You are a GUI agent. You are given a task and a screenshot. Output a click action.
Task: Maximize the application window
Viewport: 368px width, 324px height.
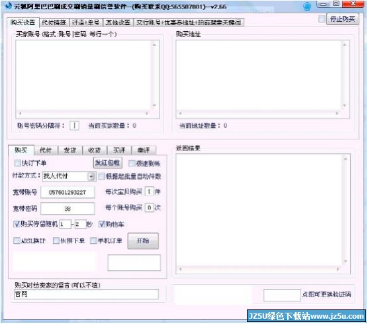(336, 4)
